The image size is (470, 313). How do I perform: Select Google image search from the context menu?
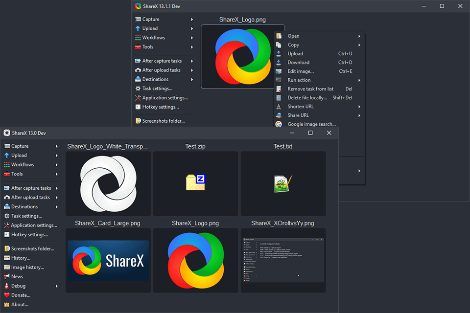click(312, 124)
